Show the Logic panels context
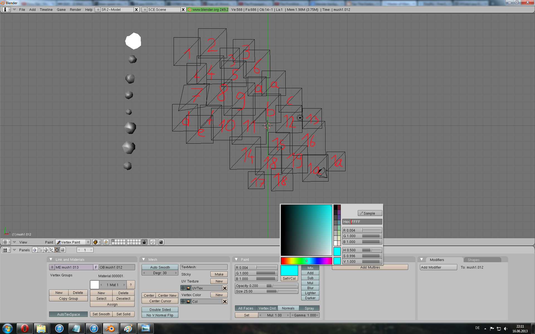This screenshot has height=334, width=535. pos(35,250)
